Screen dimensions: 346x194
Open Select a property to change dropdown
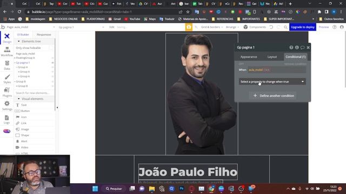[x=272, y=81]
